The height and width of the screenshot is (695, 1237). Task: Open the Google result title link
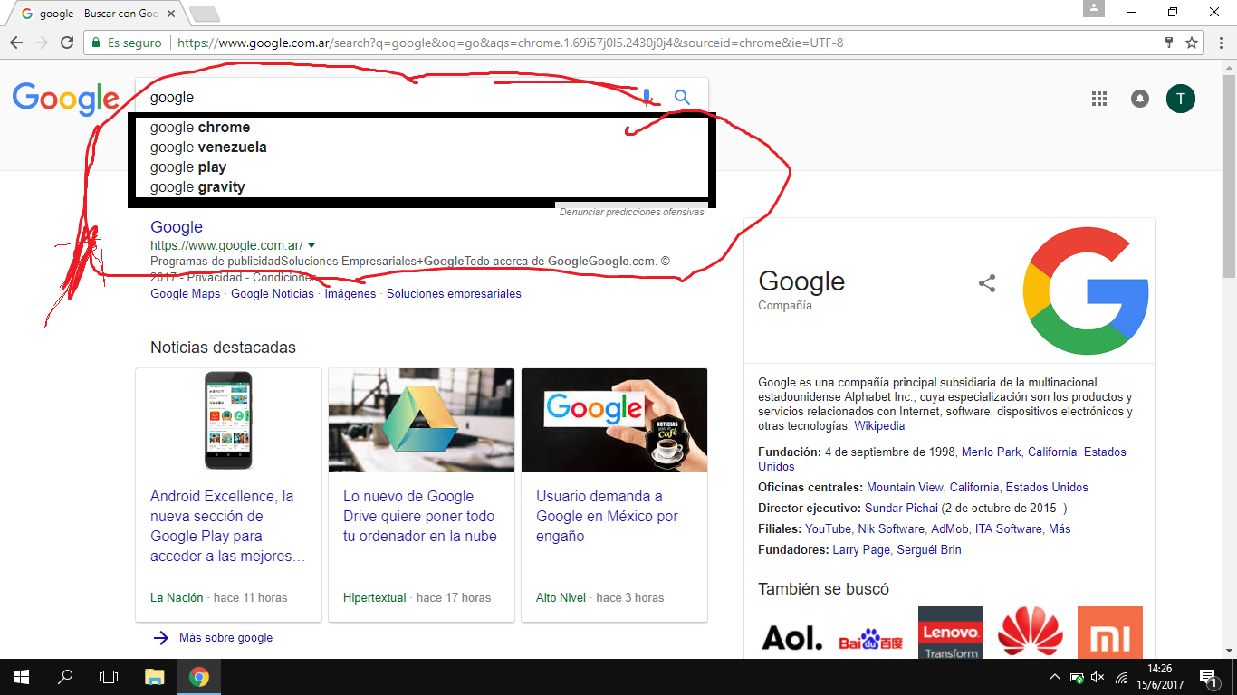coord(177,227)
